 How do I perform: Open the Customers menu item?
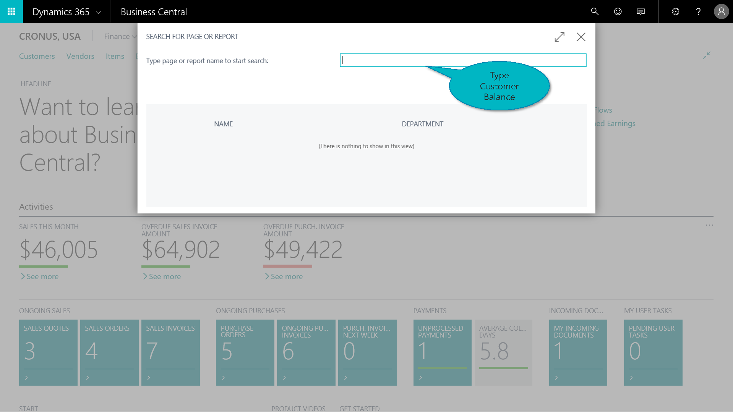pyautogui.click(x=37, y=56)
